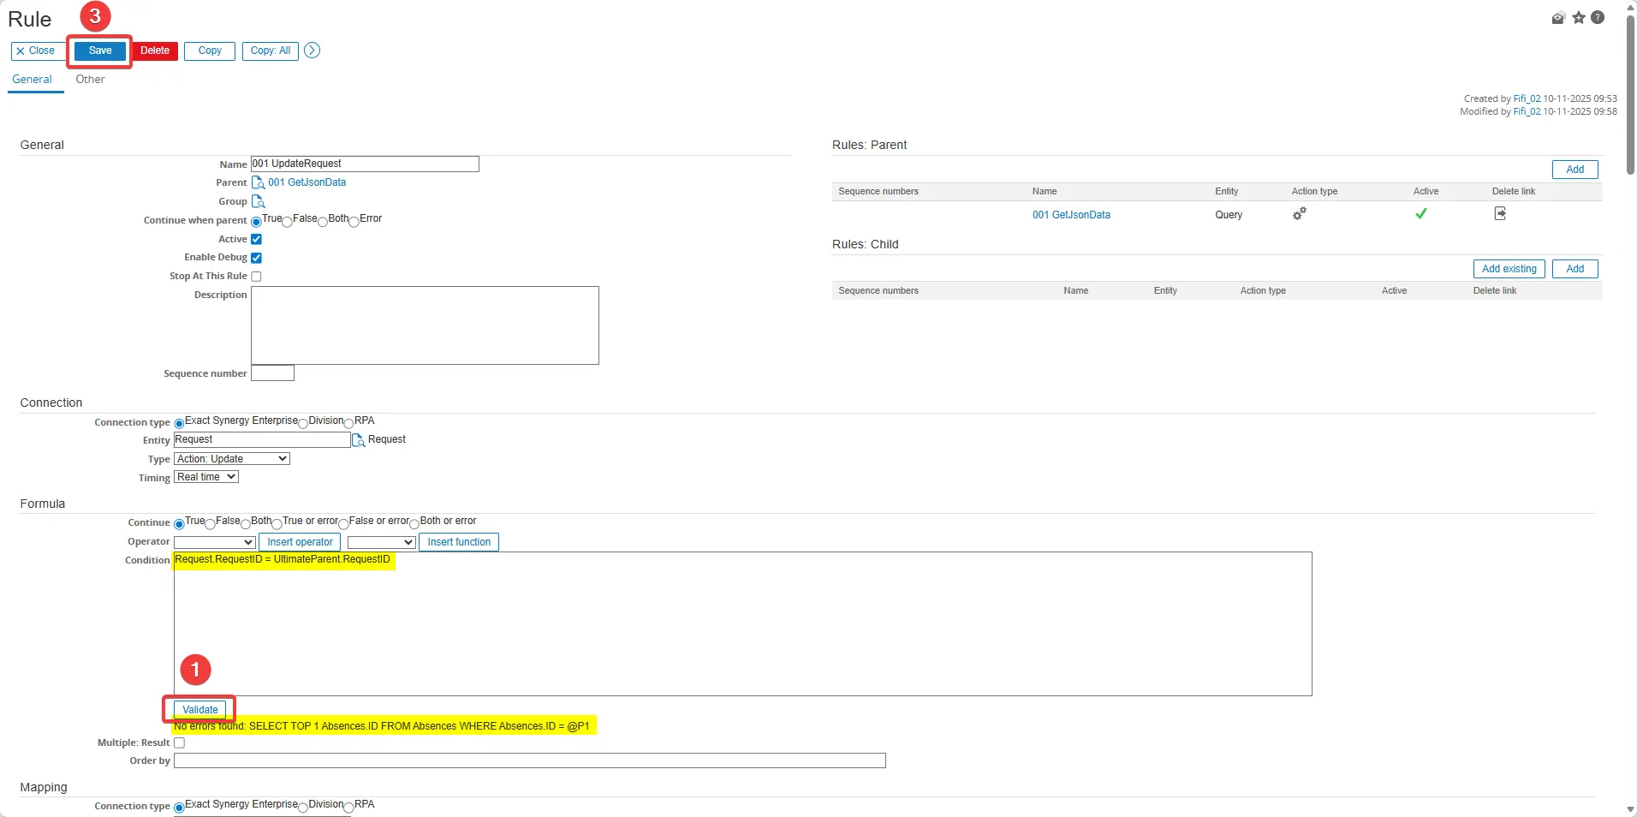Click the Entity browse icon beside Request

pos(359,440)
